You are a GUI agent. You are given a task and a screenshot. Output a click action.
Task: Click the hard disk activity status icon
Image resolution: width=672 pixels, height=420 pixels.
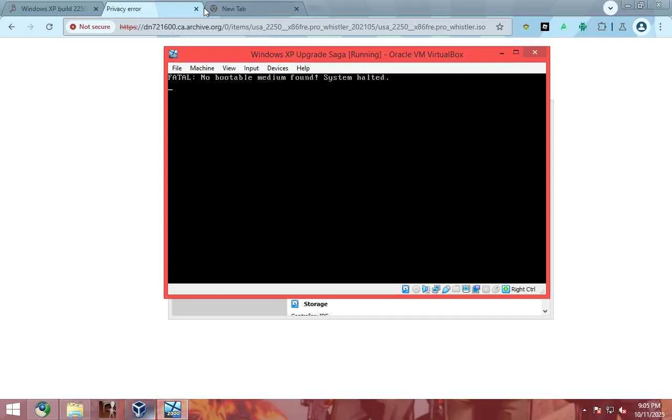[x=406, y=289]
